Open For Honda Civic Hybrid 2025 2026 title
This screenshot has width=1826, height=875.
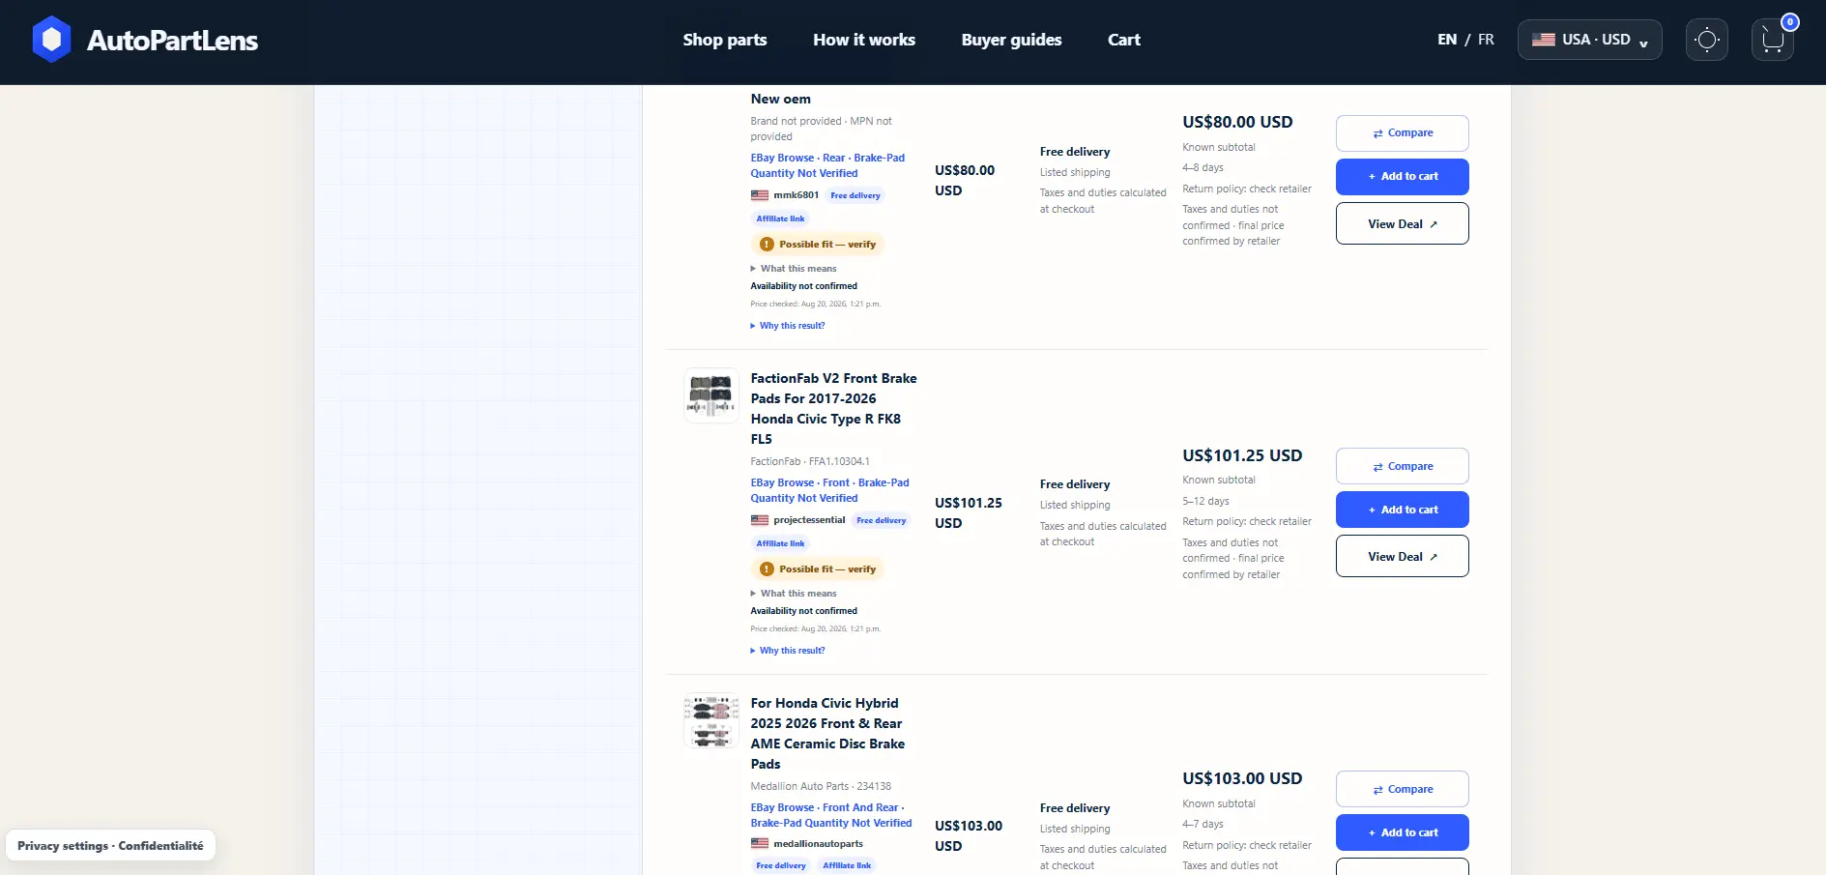tap(827, 734)
